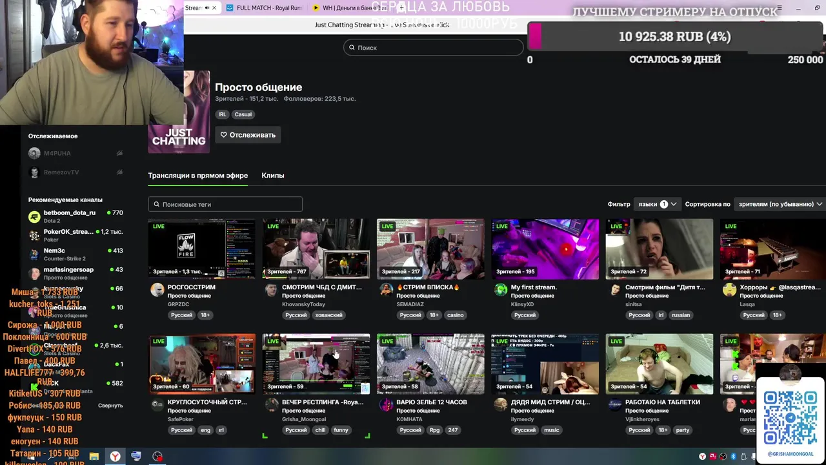826x465 pixels.
Task: Switch to FULL MATCH - Royal Rumble browser tab
Action: [x=264, y=8]
